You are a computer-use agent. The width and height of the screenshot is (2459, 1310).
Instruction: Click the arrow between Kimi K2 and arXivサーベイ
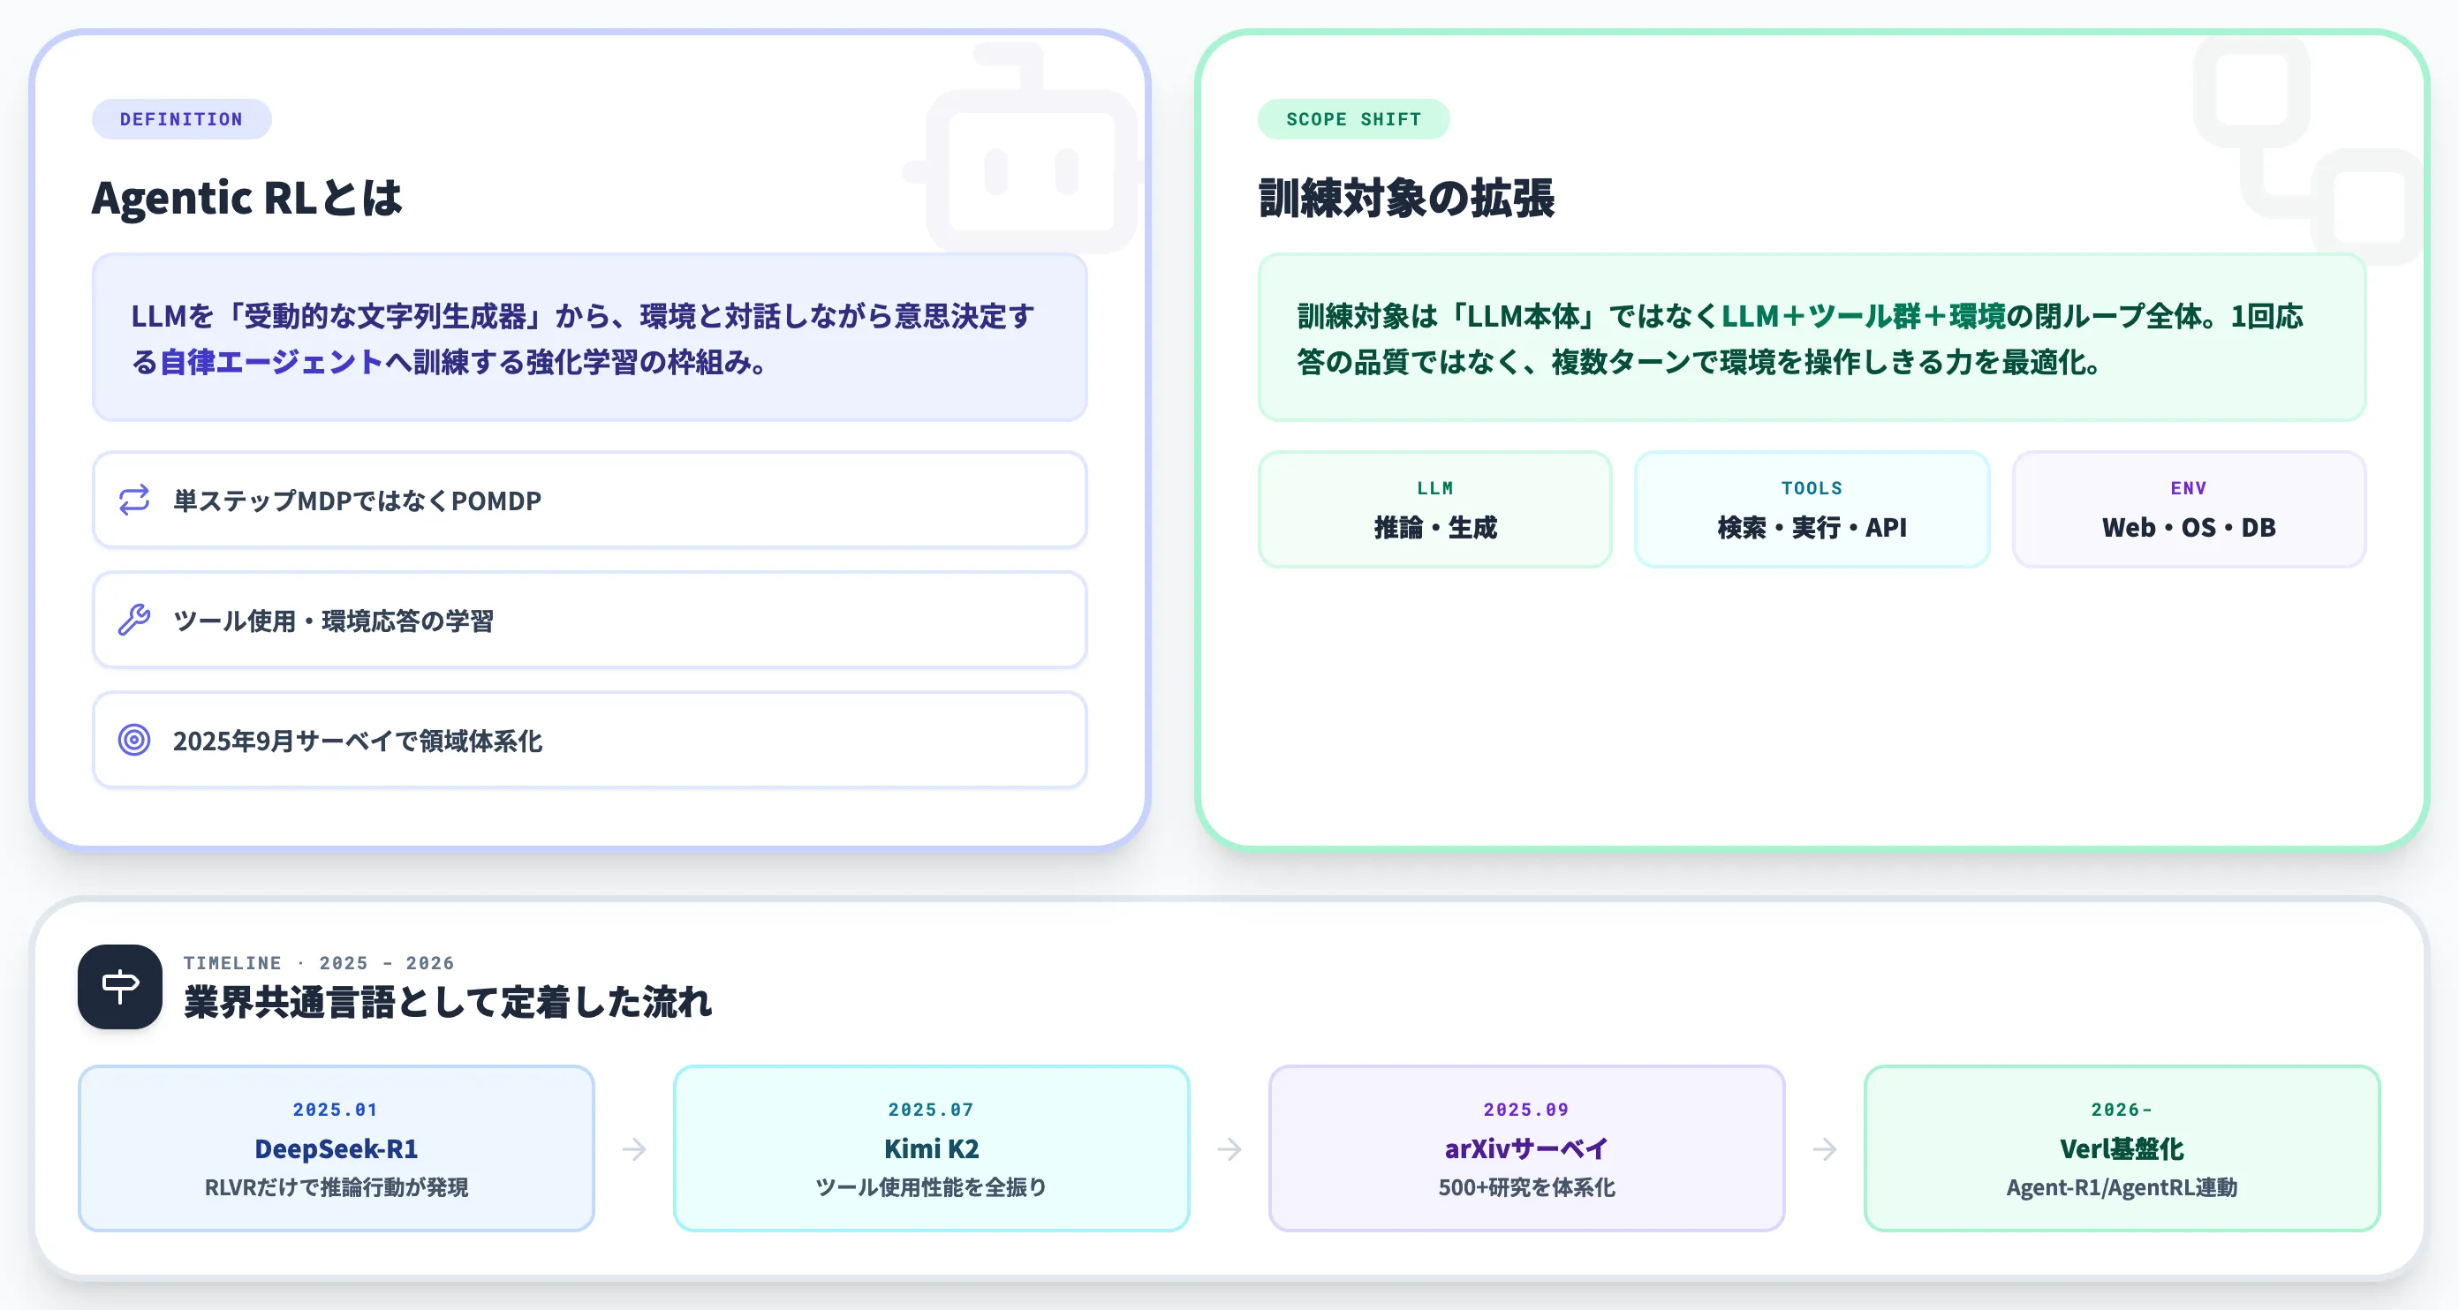click(x=1229, y=1148)
